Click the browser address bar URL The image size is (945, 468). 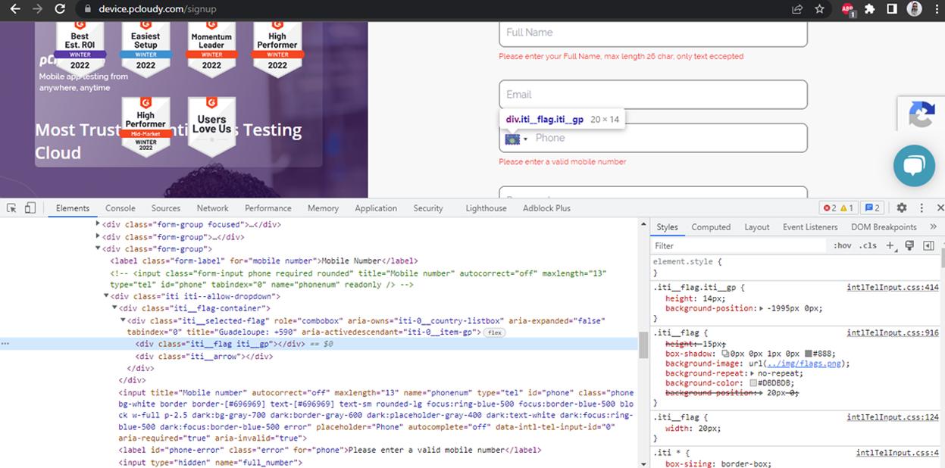(157, 9)
